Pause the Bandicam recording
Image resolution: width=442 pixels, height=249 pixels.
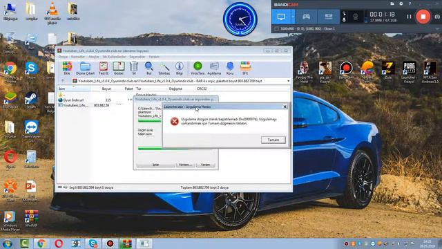click(x=409, y=17)
